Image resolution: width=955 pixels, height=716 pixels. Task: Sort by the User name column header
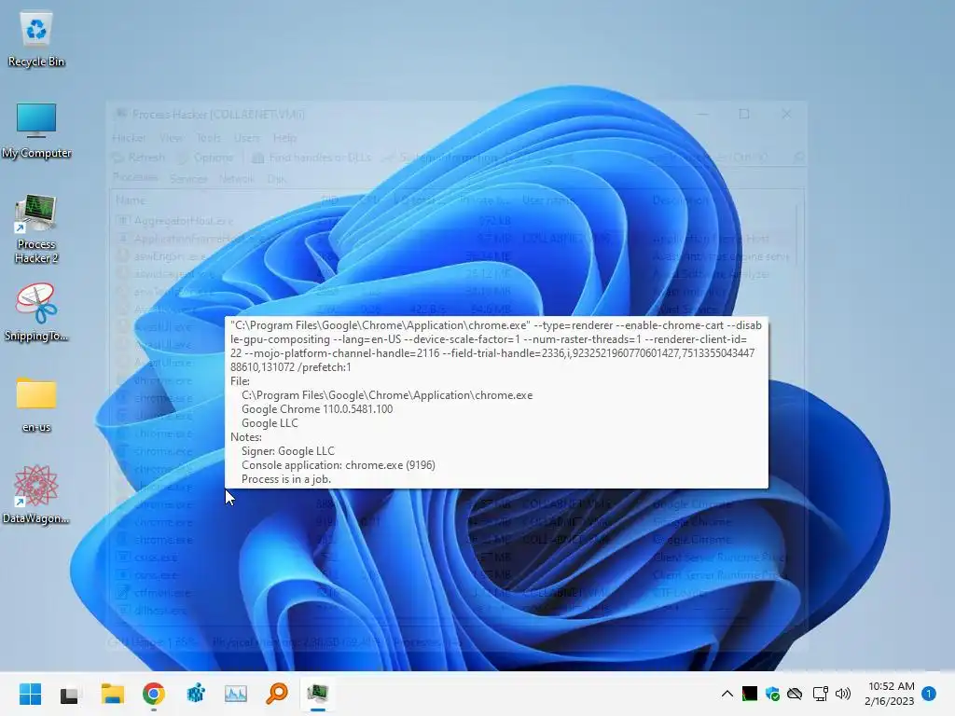(548, 200)
